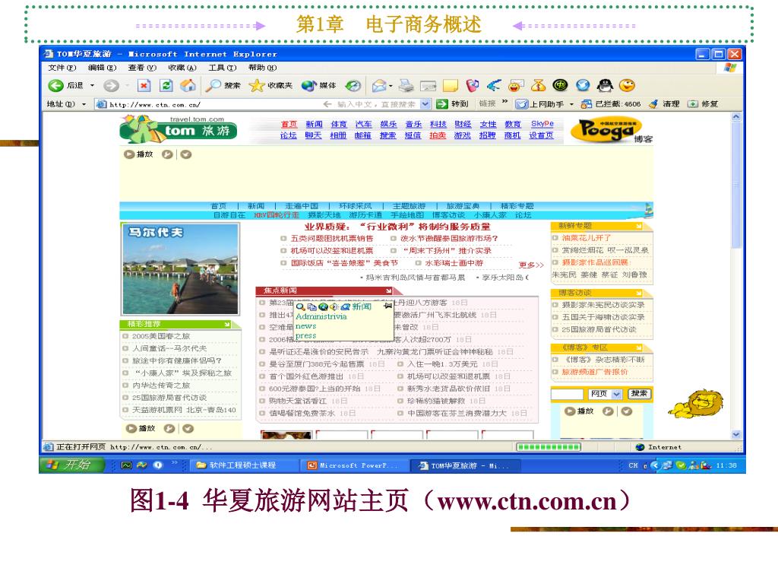Open the 文件(F) menu
Screen dimensions: 778x584
point(62,68)
